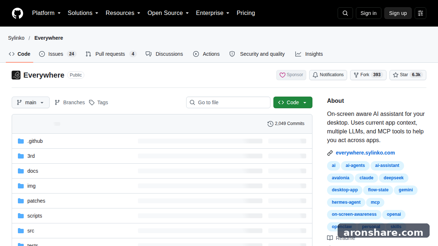The height and width of the screenshot is (246, 438).
Task: Select the on-screen-awareness topic tag
Action: pyautogui.click(x=354, y=214)
